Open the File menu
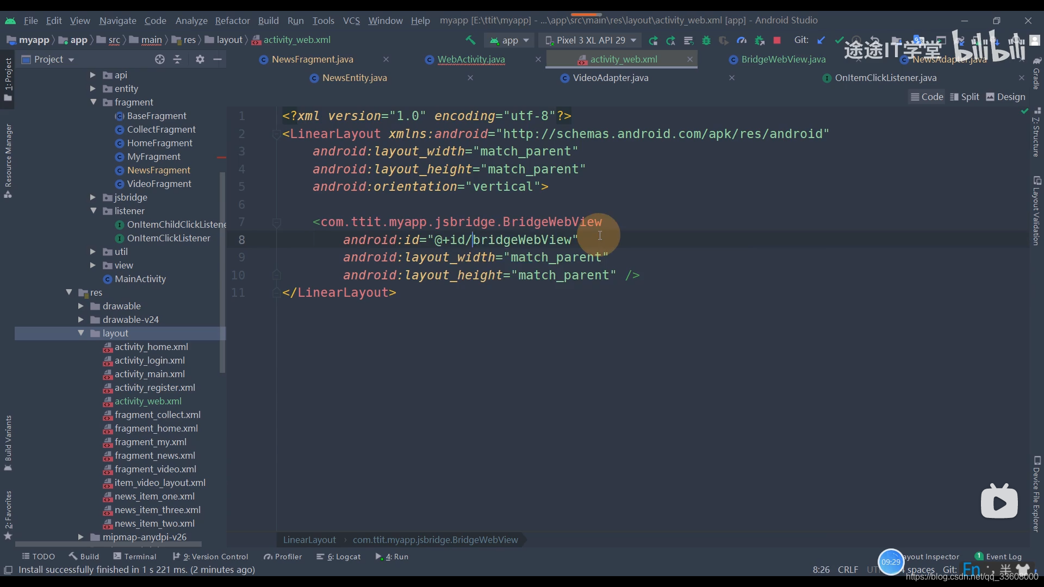This screenshot has height=587, width=1044. pos(30,21)
